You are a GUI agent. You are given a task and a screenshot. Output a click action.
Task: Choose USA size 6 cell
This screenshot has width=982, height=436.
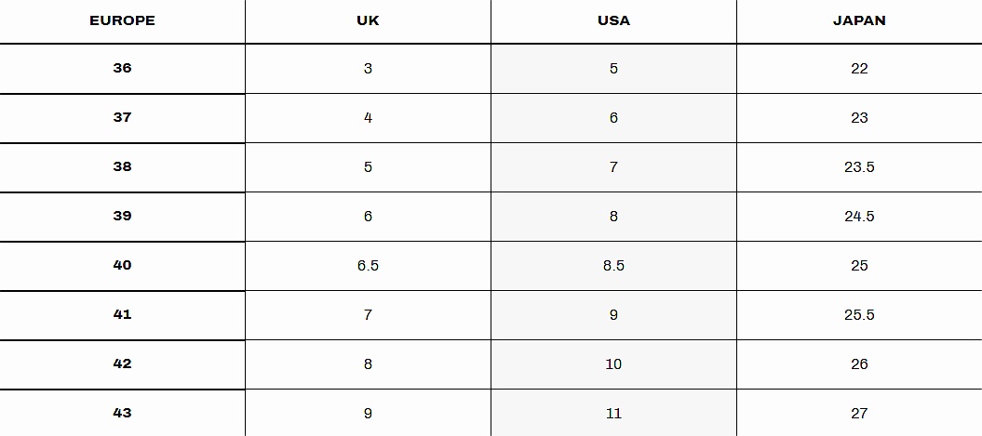point(613,118)
